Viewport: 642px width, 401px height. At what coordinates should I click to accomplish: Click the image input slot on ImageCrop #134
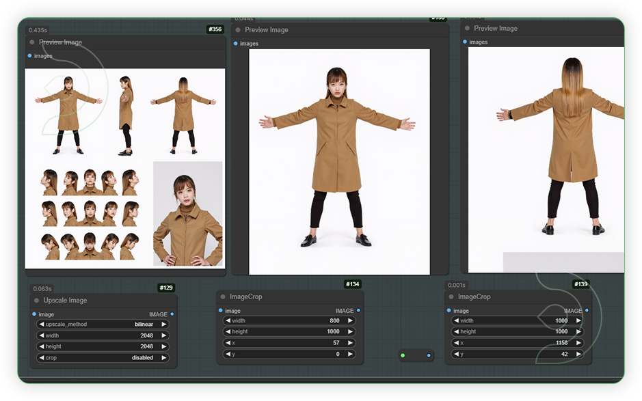pos(220,309)
